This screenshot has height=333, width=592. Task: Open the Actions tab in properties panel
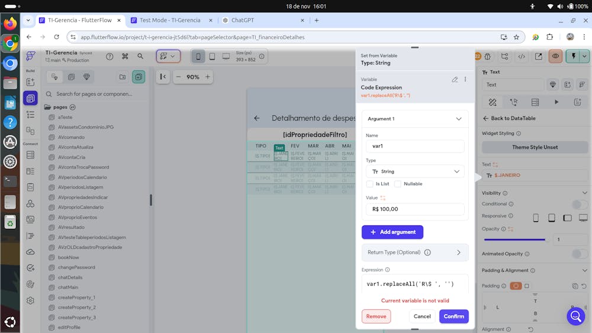(x=513, y=102)
